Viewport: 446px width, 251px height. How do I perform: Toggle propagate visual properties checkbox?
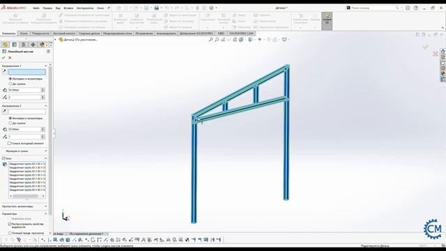[x=9, y=225]
